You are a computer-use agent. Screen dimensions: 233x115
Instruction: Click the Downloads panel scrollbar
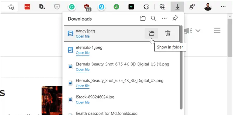[x=181, y=67]
